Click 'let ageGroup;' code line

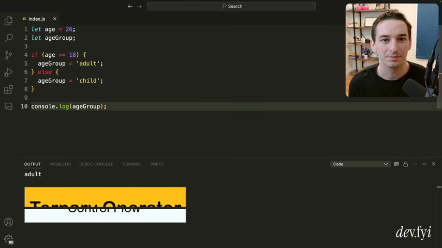pyautogui.click(x=53, y=38)
